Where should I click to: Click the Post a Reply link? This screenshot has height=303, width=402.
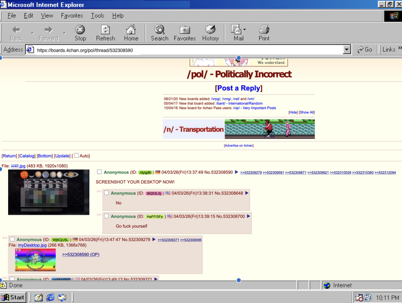239,88
